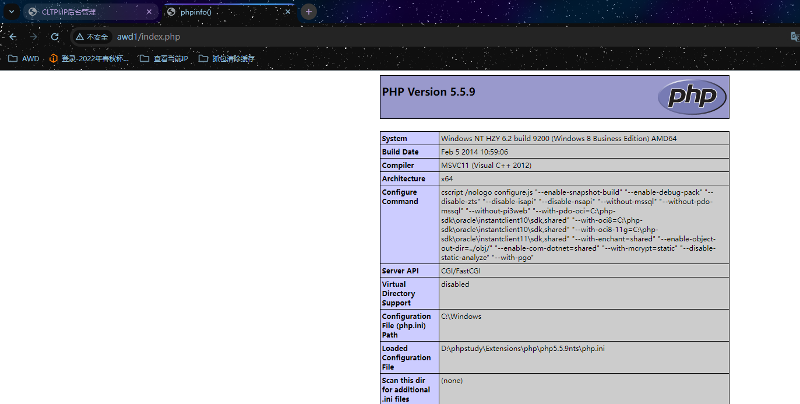Viewport: 800px width, 404px height.
Task: Open the AWD bookmarks folder
Action: tap(24, 58)
